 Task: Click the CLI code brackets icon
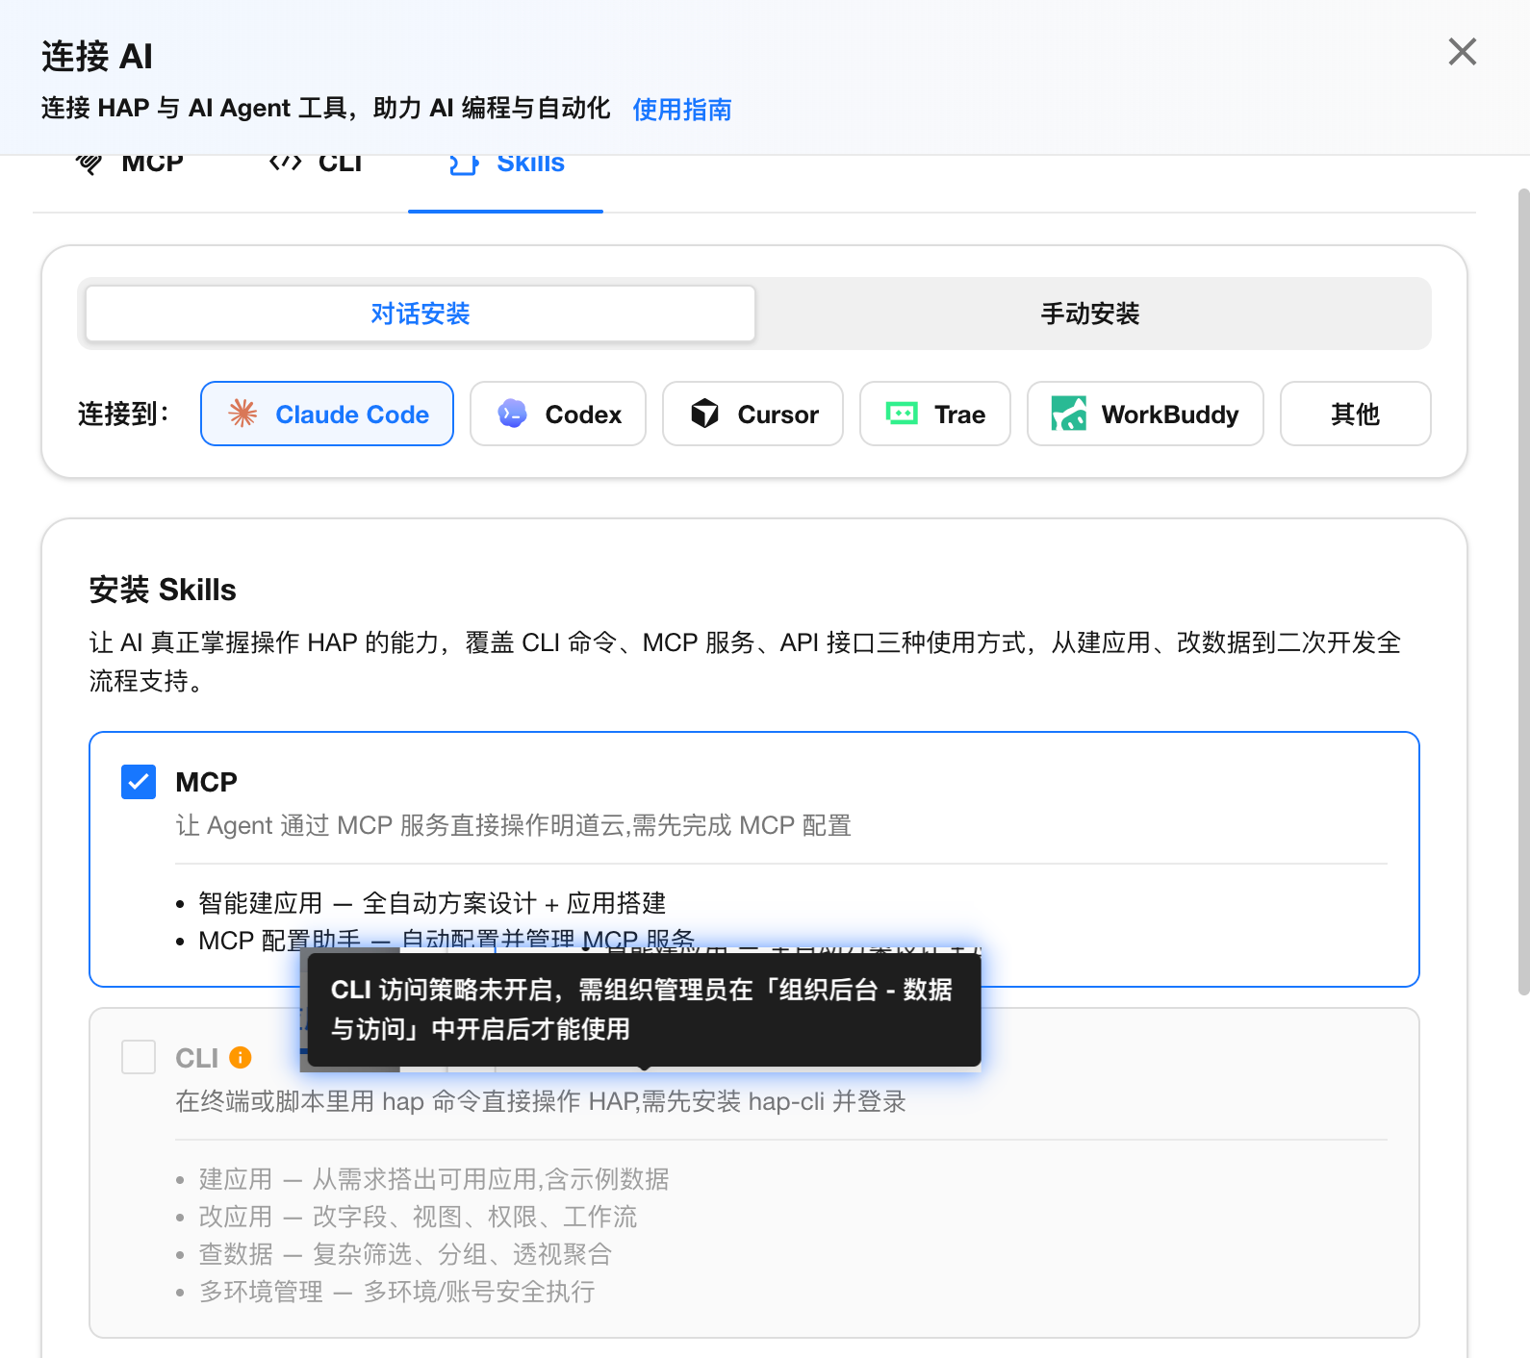[285, 163]
